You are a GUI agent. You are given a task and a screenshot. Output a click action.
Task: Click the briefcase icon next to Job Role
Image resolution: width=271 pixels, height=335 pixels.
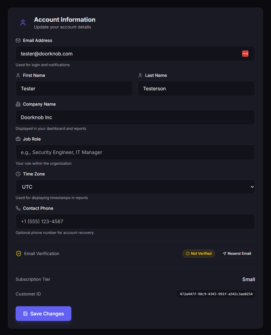18,139
